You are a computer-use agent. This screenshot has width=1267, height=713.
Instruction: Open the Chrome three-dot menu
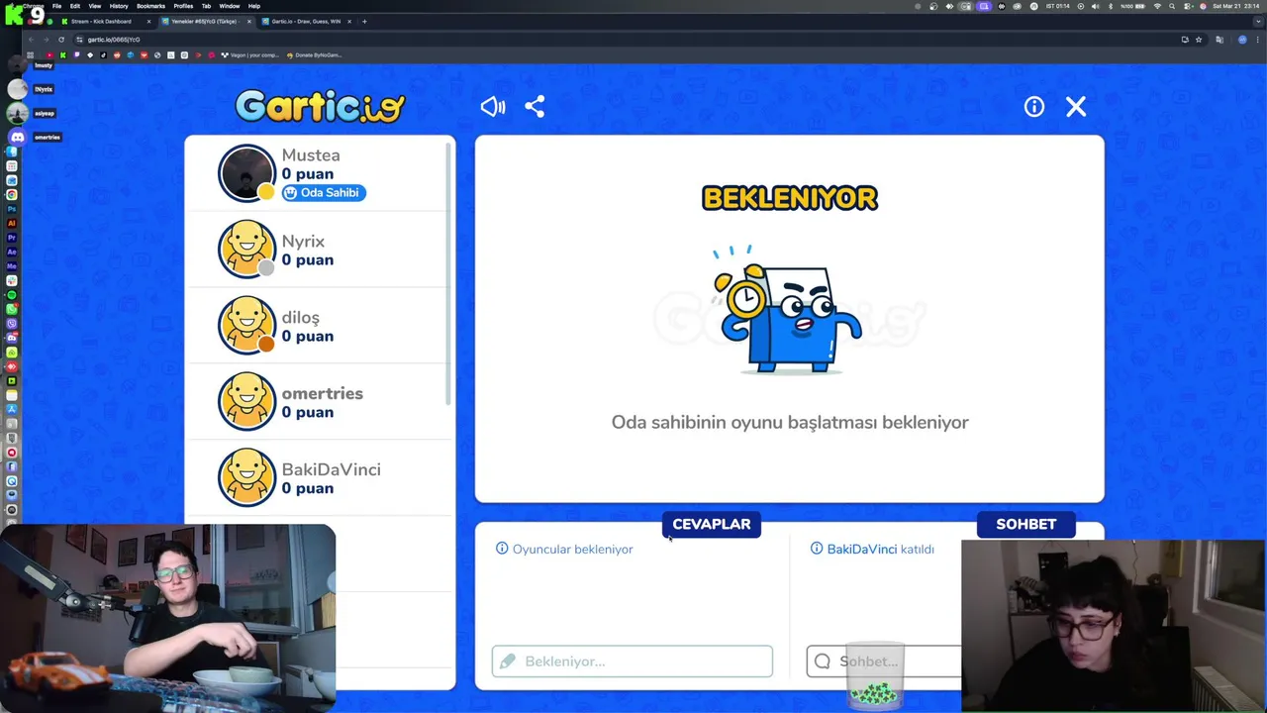click(1258, 40)
